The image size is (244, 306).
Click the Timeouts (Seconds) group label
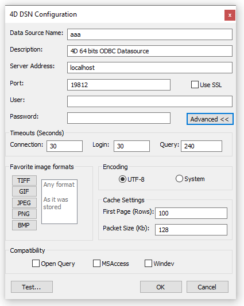coord(37,133)
